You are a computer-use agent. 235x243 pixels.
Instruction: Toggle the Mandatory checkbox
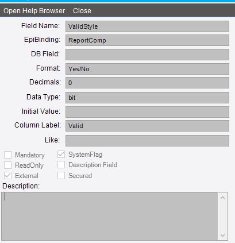(7, 155)
